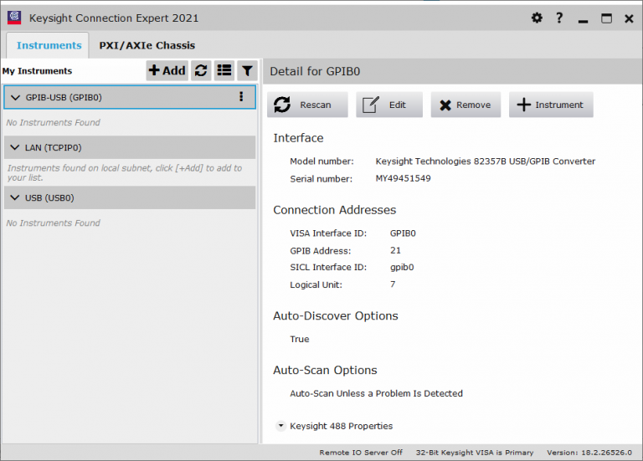Select the Instruments tab

pos(49,45)
